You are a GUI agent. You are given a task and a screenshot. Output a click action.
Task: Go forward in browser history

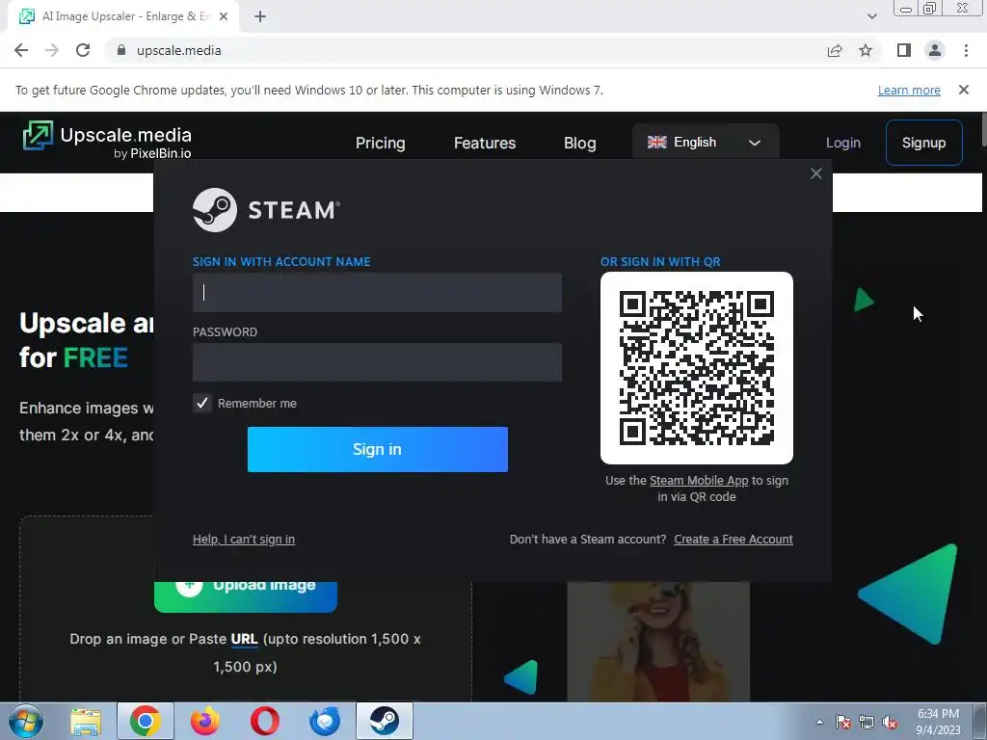click(52, 50)
